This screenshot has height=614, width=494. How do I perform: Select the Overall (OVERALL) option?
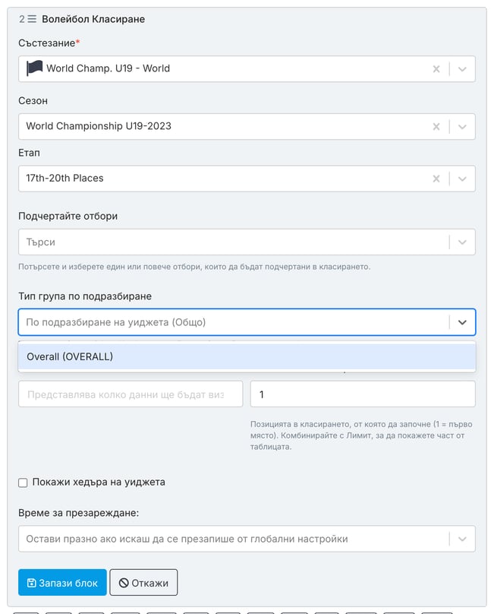coord(247,356)
